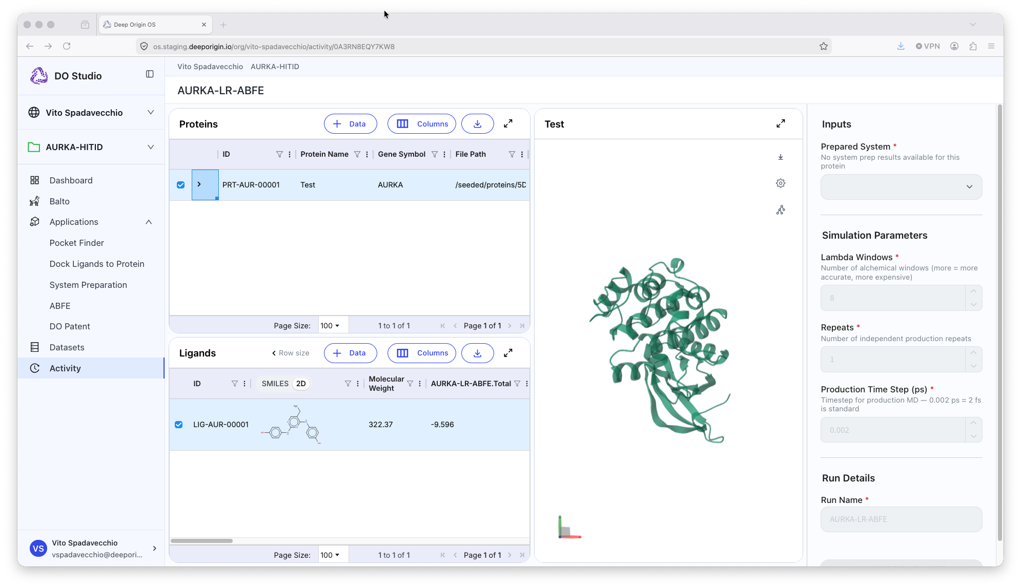Open the viewer settings gear

(781, 183)
